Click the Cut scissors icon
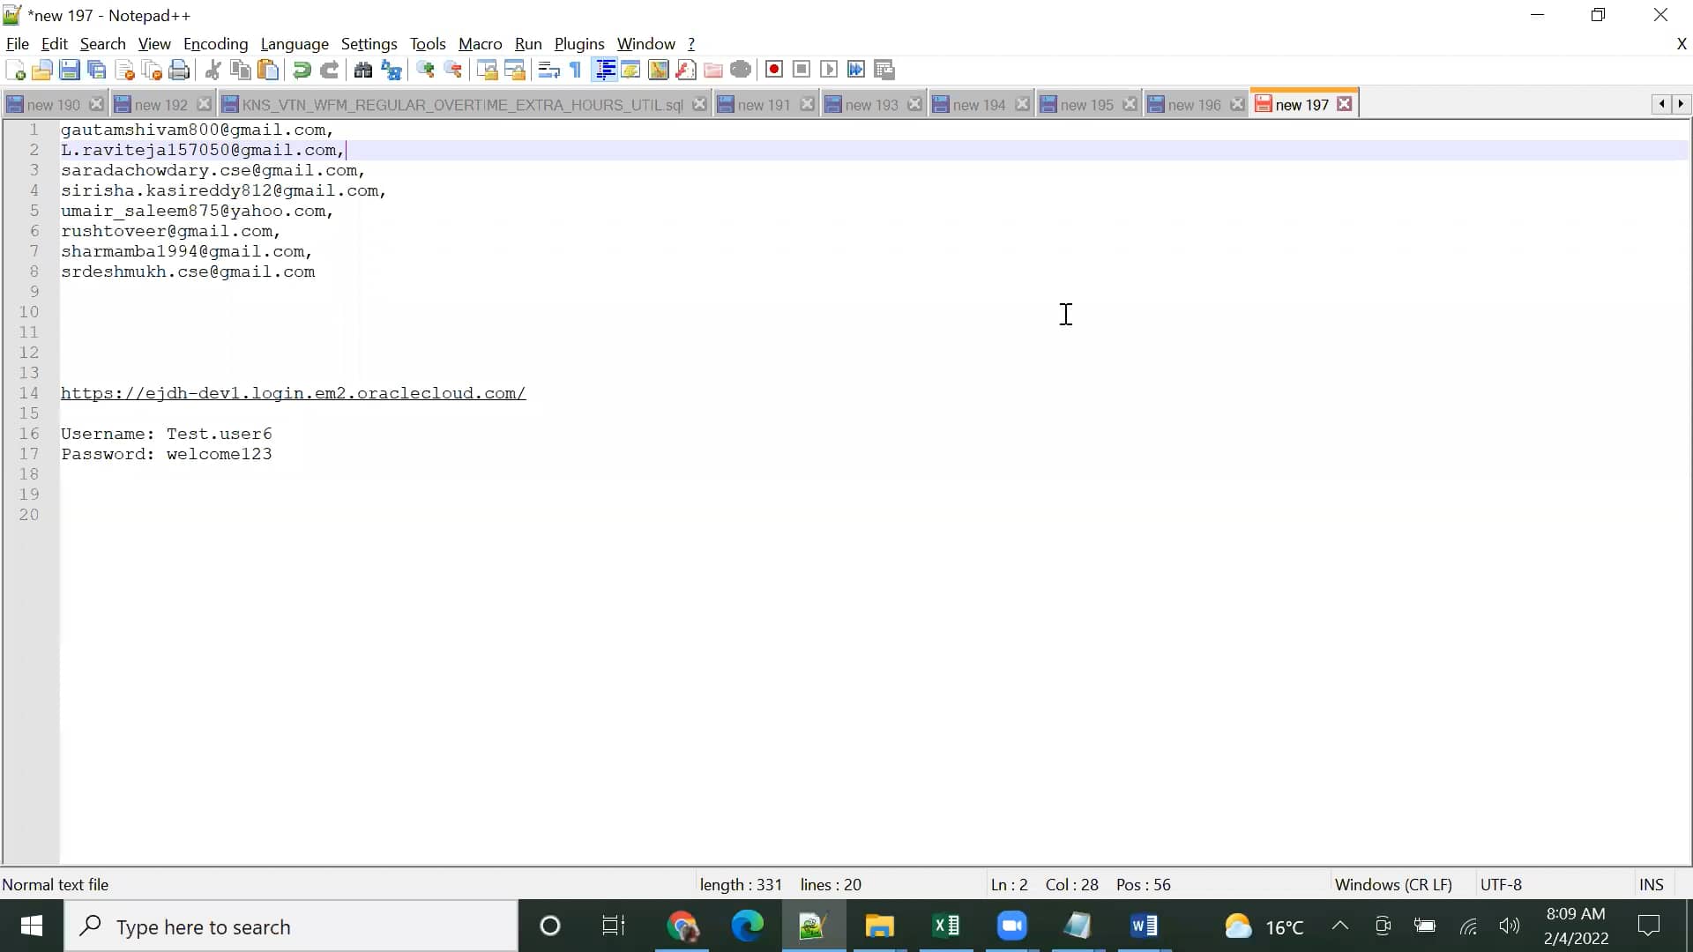This screenshot has height=952, width=1693. tap(213, 70)
